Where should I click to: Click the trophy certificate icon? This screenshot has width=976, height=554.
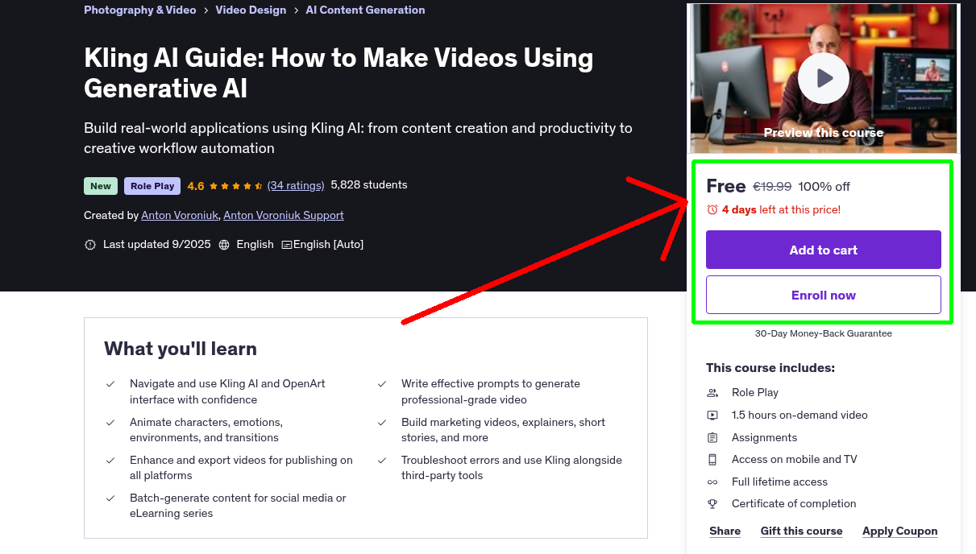pyautogui.click(x=712, y=504)
